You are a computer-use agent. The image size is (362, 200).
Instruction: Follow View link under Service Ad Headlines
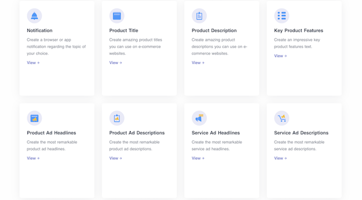(198, 158)
